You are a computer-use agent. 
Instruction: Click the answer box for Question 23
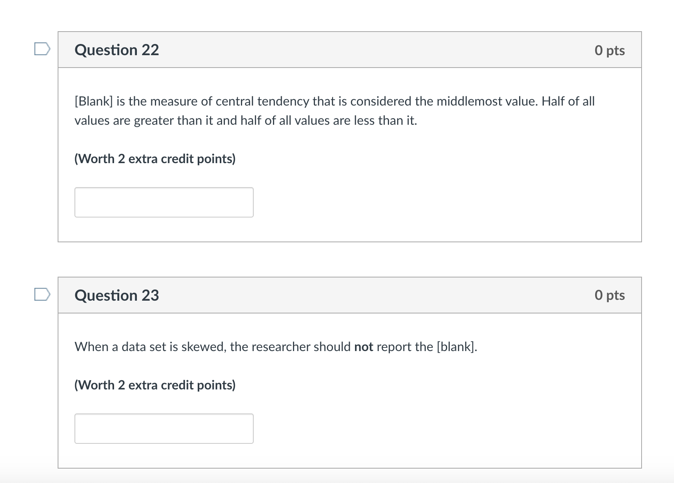(x=164, y=429)
